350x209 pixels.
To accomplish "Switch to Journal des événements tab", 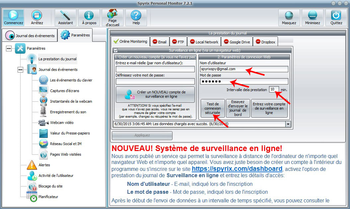I will (x=30, y=35).
